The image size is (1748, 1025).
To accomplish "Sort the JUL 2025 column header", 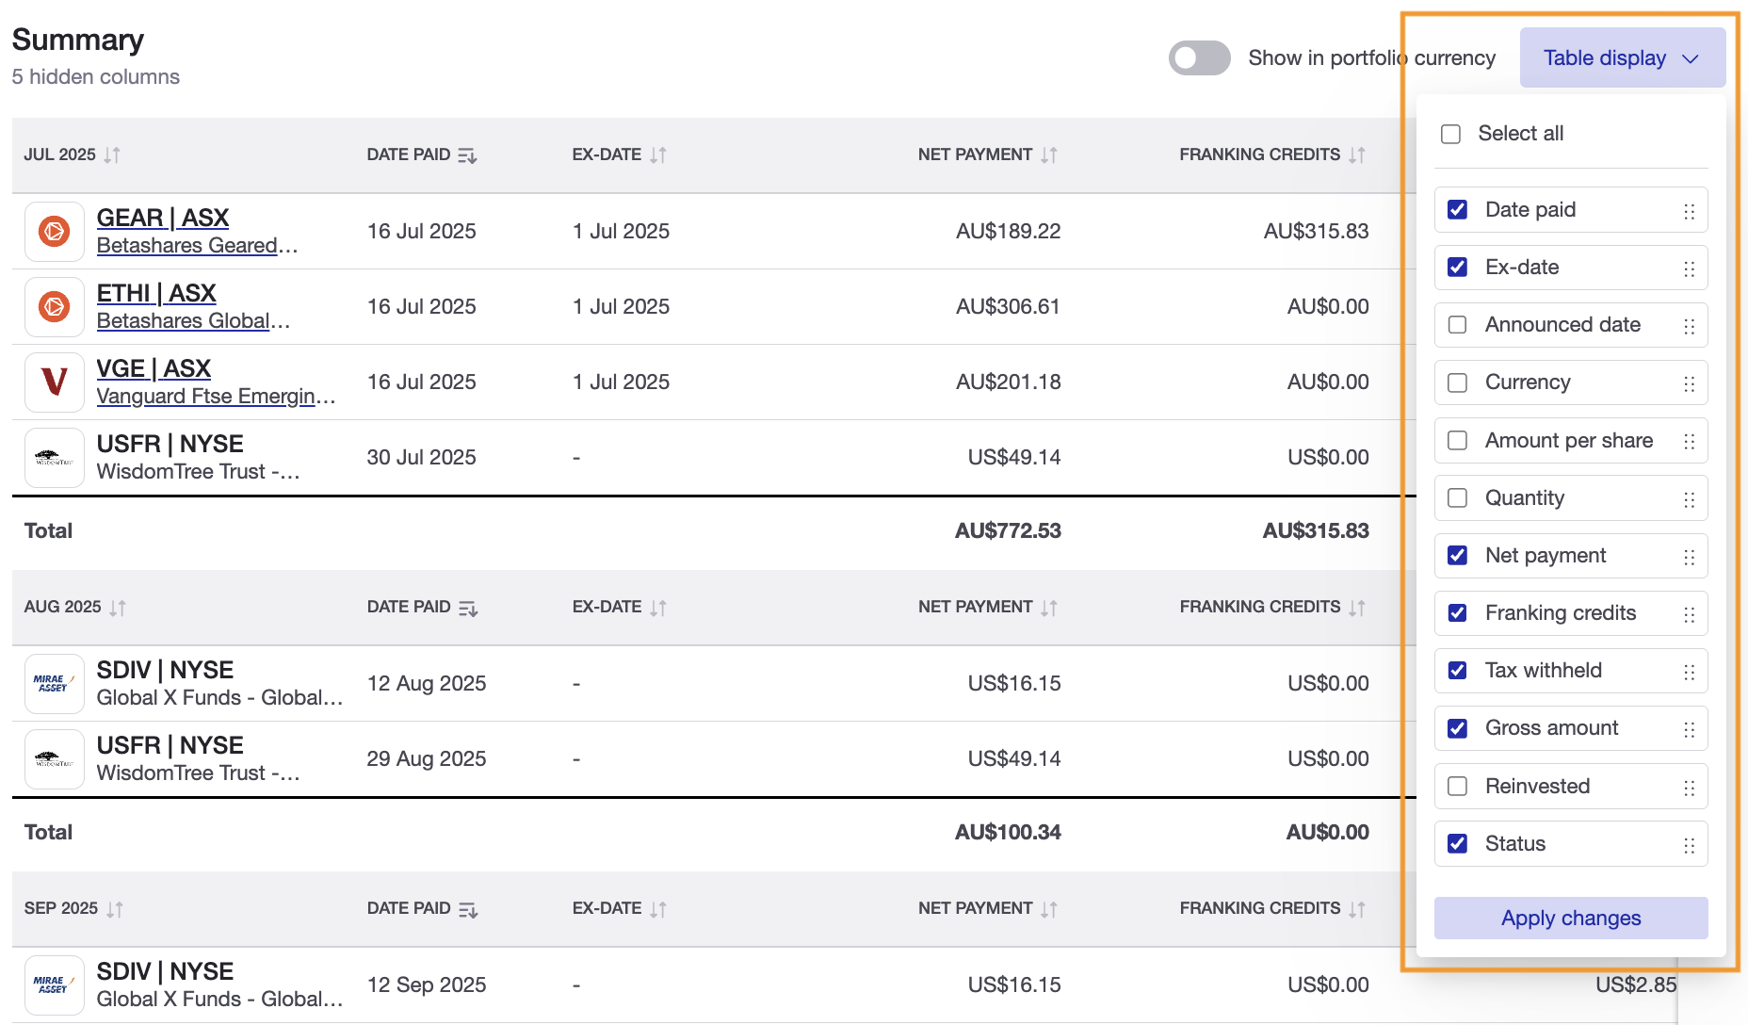I will (112, 155).
